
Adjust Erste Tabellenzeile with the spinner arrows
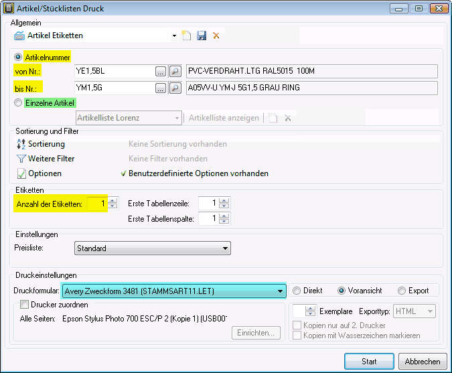click(x=224, y=203)
